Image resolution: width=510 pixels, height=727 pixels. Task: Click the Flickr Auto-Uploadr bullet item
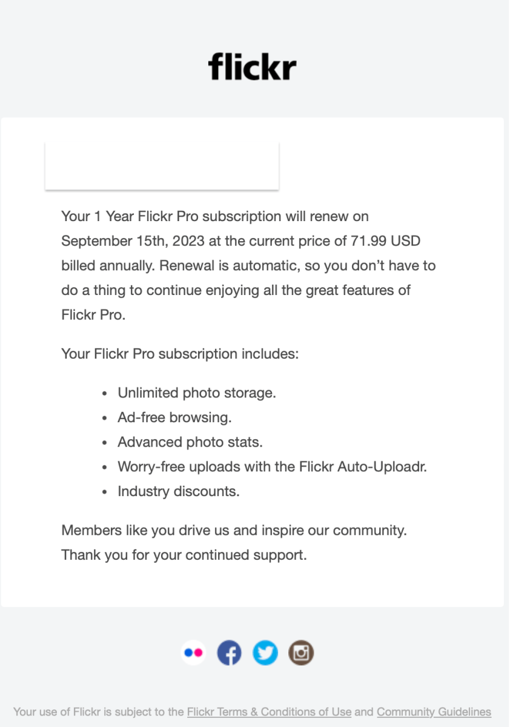click(x=273, y=467)
